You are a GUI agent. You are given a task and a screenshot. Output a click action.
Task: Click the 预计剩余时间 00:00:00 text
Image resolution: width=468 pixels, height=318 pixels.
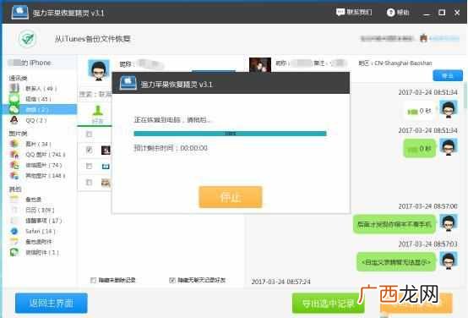tap(171, 148)
